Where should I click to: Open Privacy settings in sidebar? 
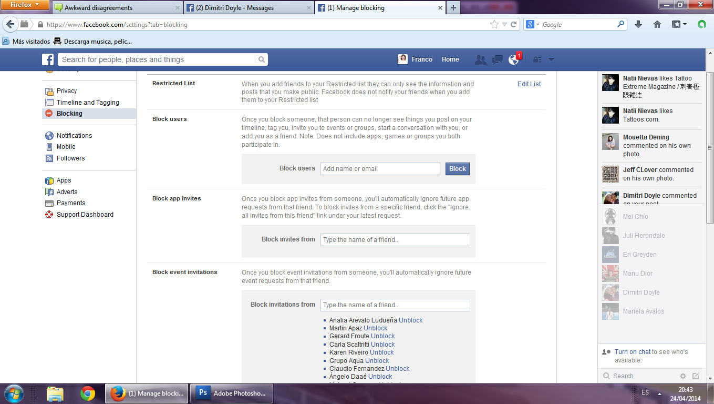point(67,91)
